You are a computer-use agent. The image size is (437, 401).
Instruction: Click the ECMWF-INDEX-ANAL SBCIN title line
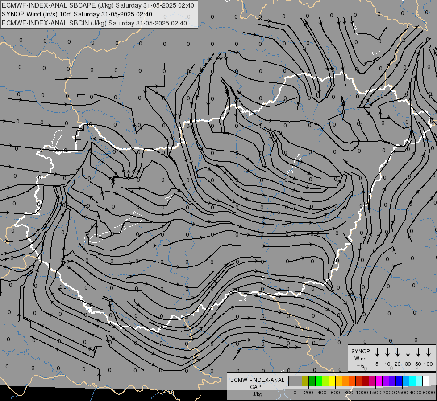coord(94,23)
